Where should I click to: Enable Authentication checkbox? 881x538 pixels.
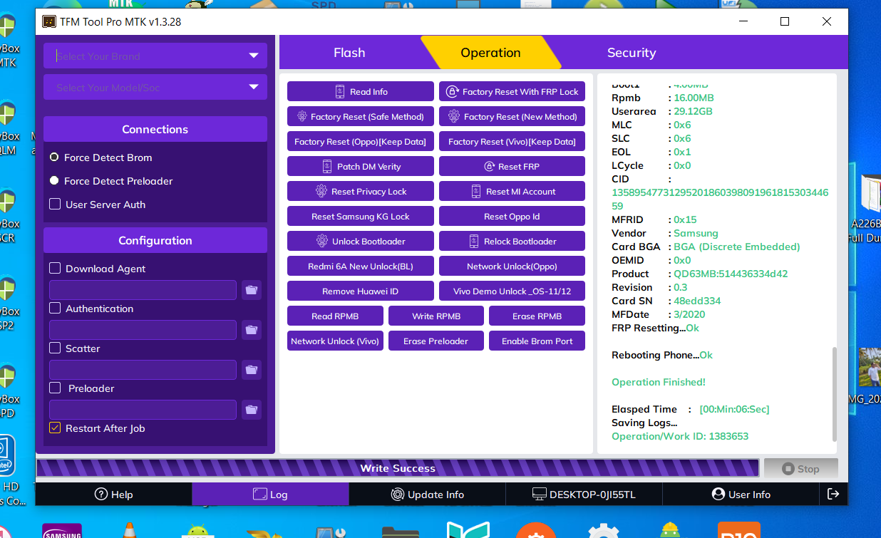point(55,309)
